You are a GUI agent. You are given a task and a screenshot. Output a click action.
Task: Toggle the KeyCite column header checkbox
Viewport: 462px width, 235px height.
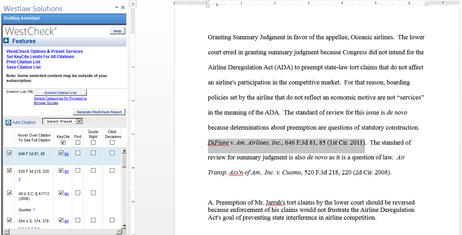(63, 142)
